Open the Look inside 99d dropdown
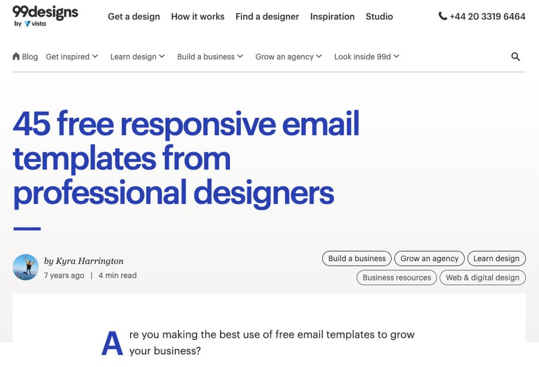Screen dimensions: 539x367 (367, 57)
